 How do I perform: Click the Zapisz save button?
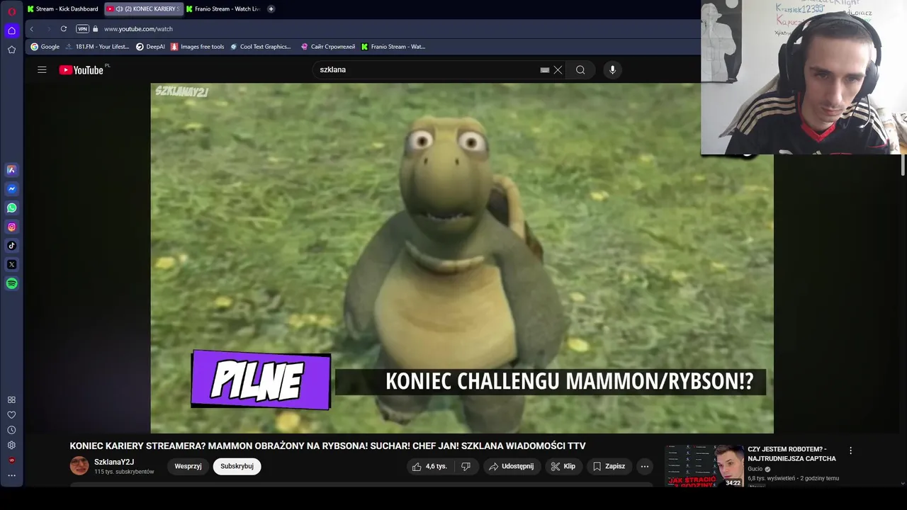(609, 466)
